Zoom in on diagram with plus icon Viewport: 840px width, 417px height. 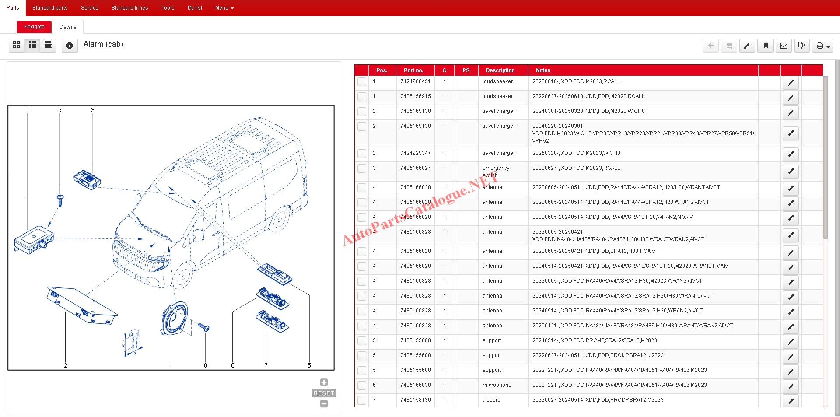(324, 382)
